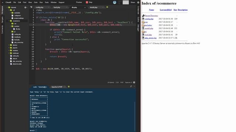Open the Tools menu
Screen dimensions: 236x132
pyautogui.click(x=47, y=3)
